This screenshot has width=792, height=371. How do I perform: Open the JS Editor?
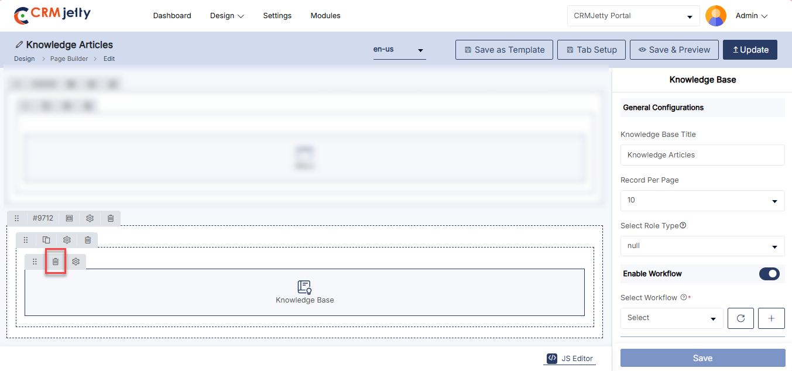570,359
